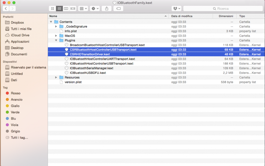This screenshot has height=166, width=265.
Task: Click the IOBluetoothFamily.kext title proxy icon
Action: (114, 3)
